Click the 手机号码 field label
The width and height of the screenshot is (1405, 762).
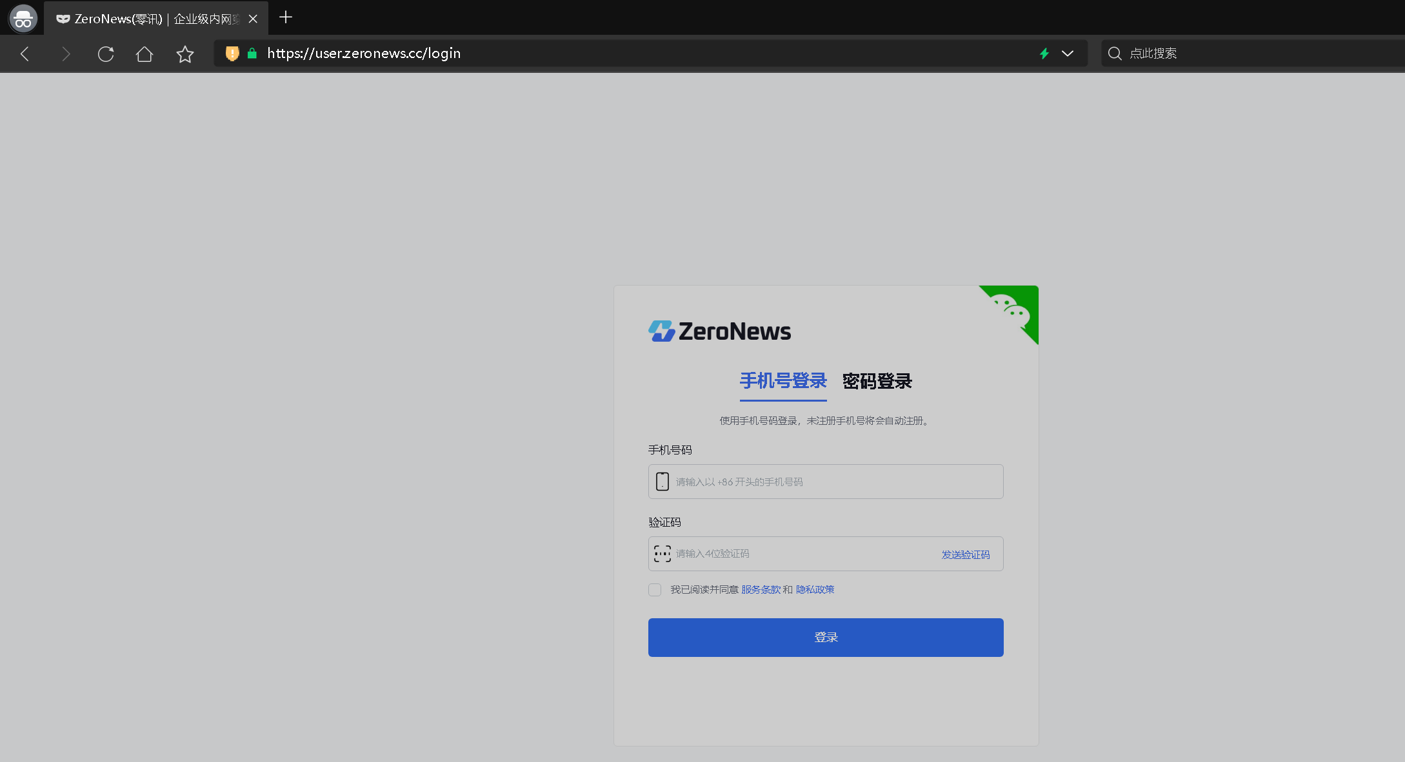coord(670,450)
